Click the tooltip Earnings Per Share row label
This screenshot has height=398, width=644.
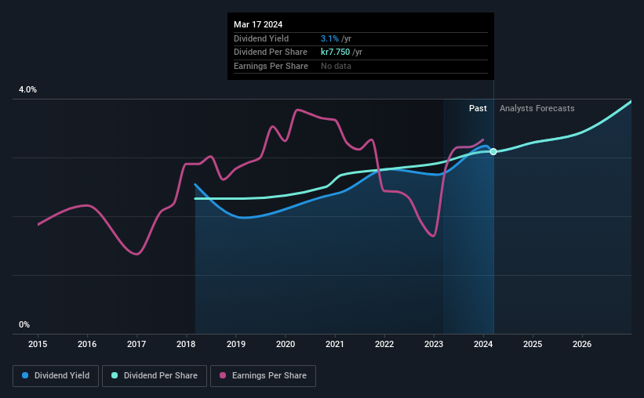[271, 66]
